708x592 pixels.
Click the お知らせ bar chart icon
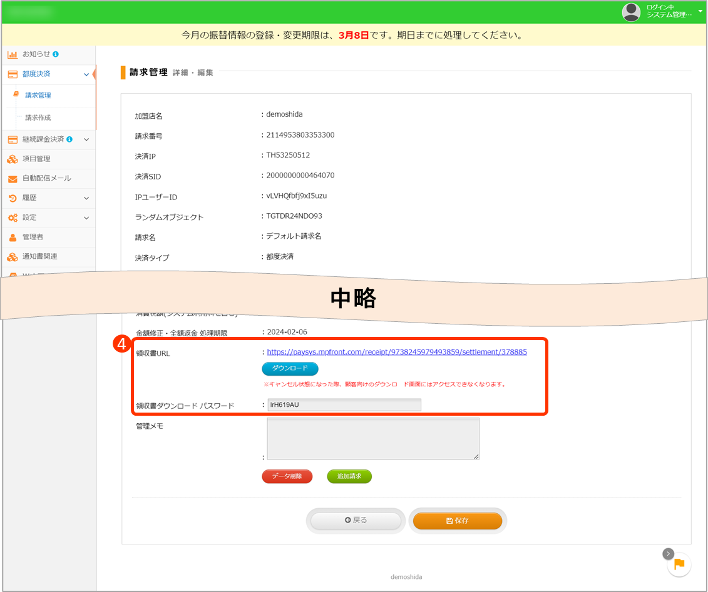(x=13, y=54)
